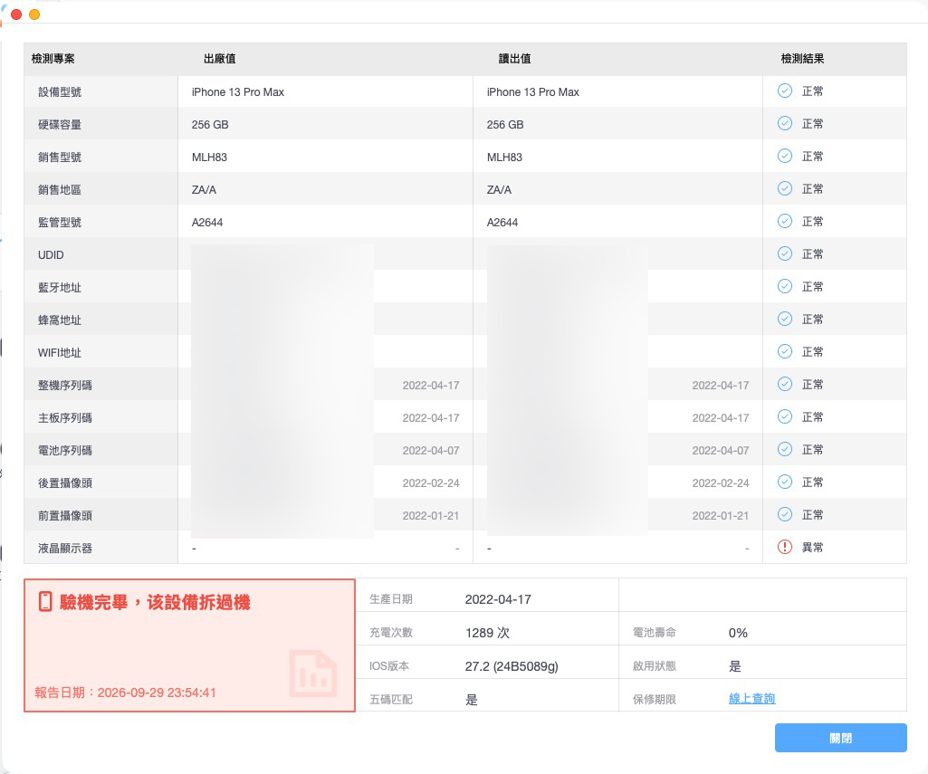Click the 生產日期 value 2022-04-17

(x=498, y=599)
